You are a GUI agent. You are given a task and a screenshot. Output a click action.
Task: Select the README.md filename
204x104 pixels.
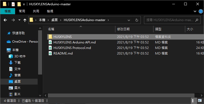[x=63, y=53]
